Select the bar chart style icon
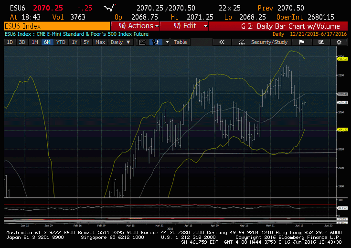This screenshot has height=248, width=351. pyautogui.click(x=156, y=42)
